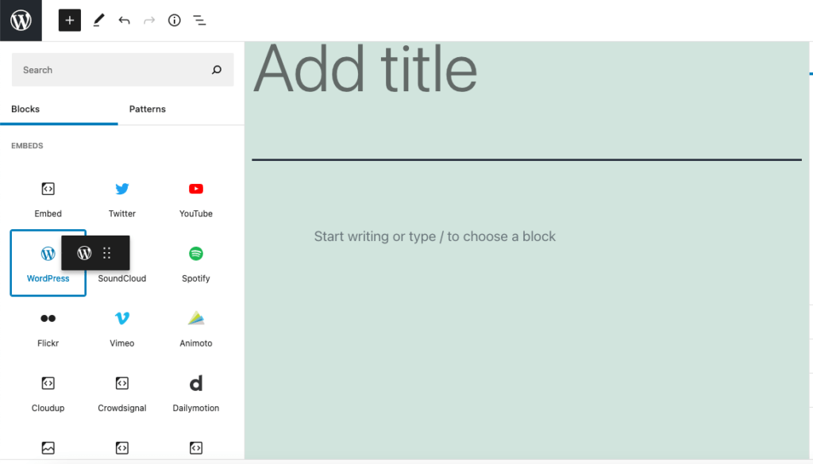Screen dimensions: 813x464
Task: Click the WordPress logo in the top corner
Action: pyautogui.click(x=21, y=20)
